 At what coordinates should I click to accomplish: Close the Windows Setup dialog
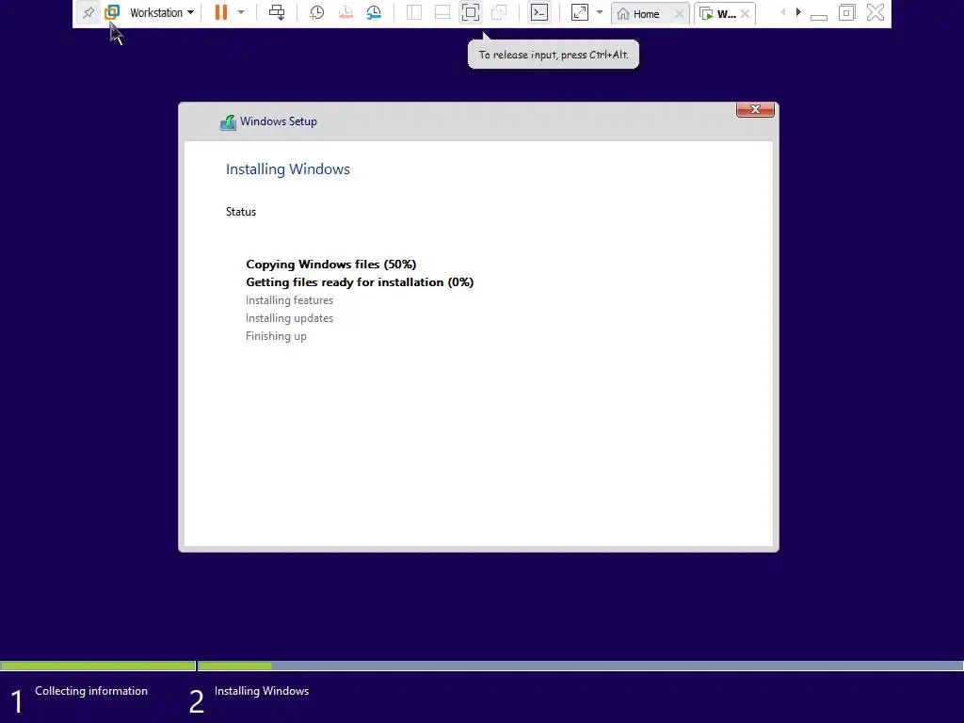755,109
